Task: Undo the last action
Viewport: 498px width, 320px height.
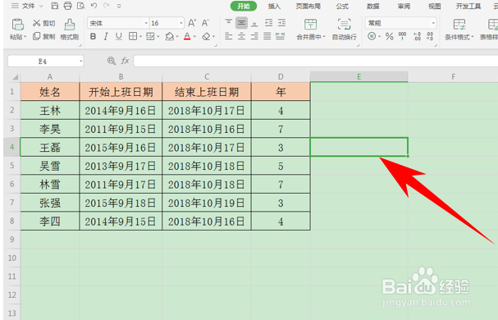Action: click(x=94, y=6)
